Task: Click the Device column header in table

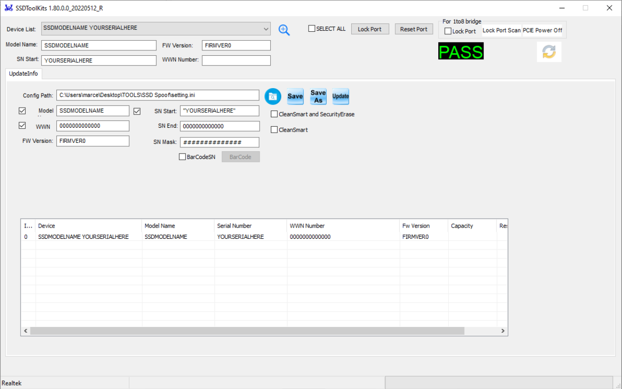Action: pyautogui.click(x=89, y=226)
